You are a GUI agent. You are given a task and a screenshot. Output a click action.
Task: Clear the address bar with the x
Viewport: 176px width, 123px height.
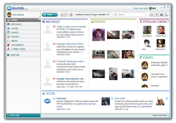coord(111,15)
